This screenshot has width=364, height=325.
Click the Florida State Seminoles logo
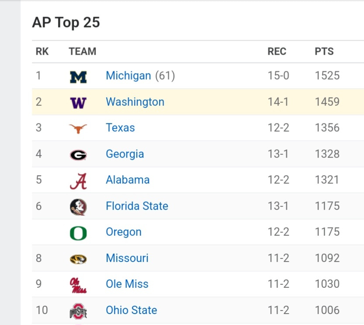[x=78, y=206]
